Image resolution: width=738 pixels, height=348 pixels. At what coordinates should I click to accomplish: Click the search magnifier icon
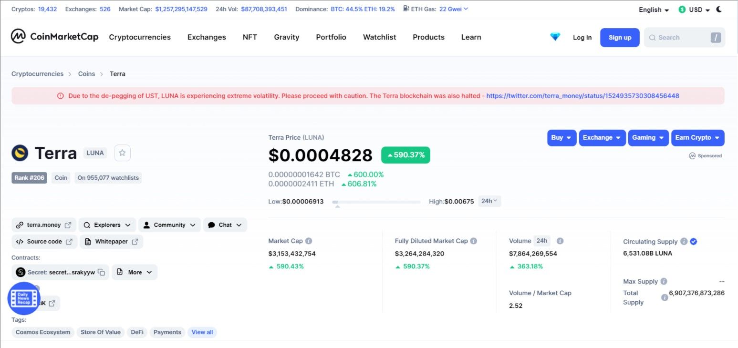[652, 38]
